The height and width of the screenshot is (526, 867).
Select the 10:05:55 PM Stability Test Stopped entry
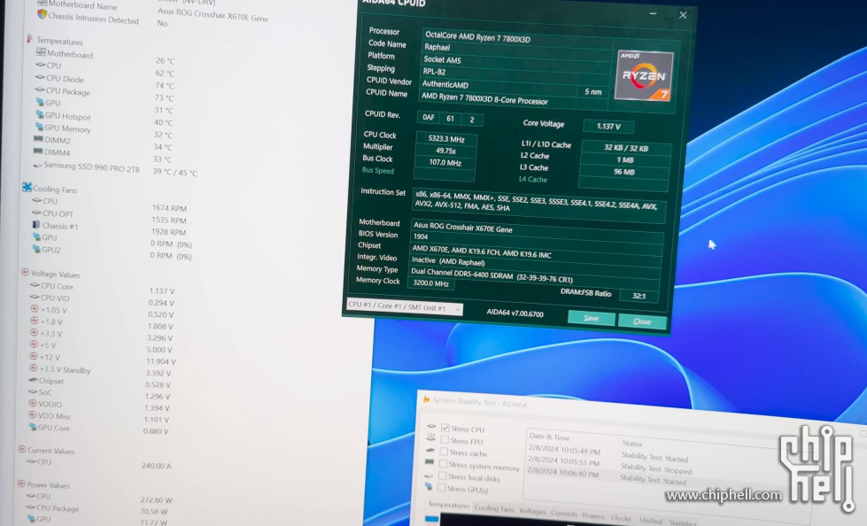tap(608, 465)
